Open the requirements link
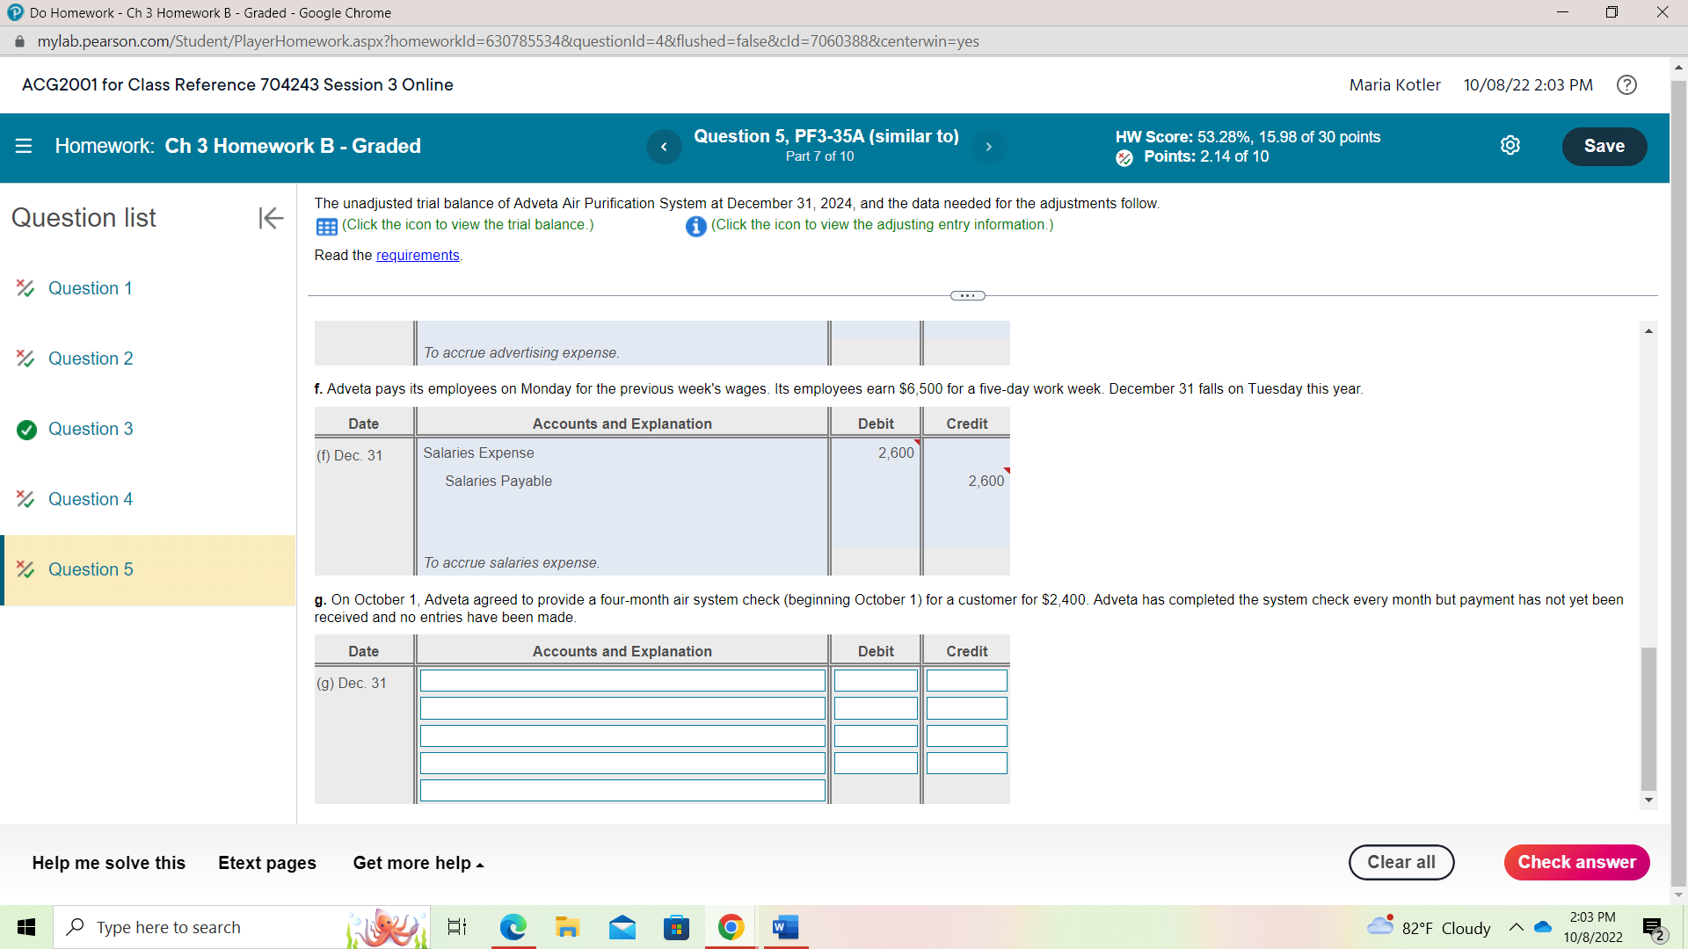Screen dimensions: 1688x949 [418, 255]
